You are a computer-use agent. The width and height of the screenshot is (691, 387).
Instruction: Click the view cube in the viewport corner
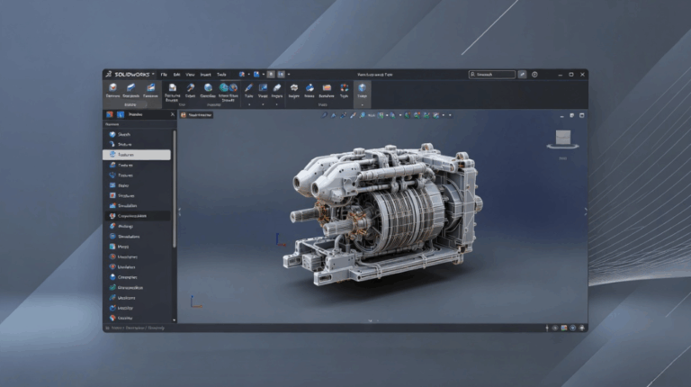pyautogui.click(x=562, y=139)
